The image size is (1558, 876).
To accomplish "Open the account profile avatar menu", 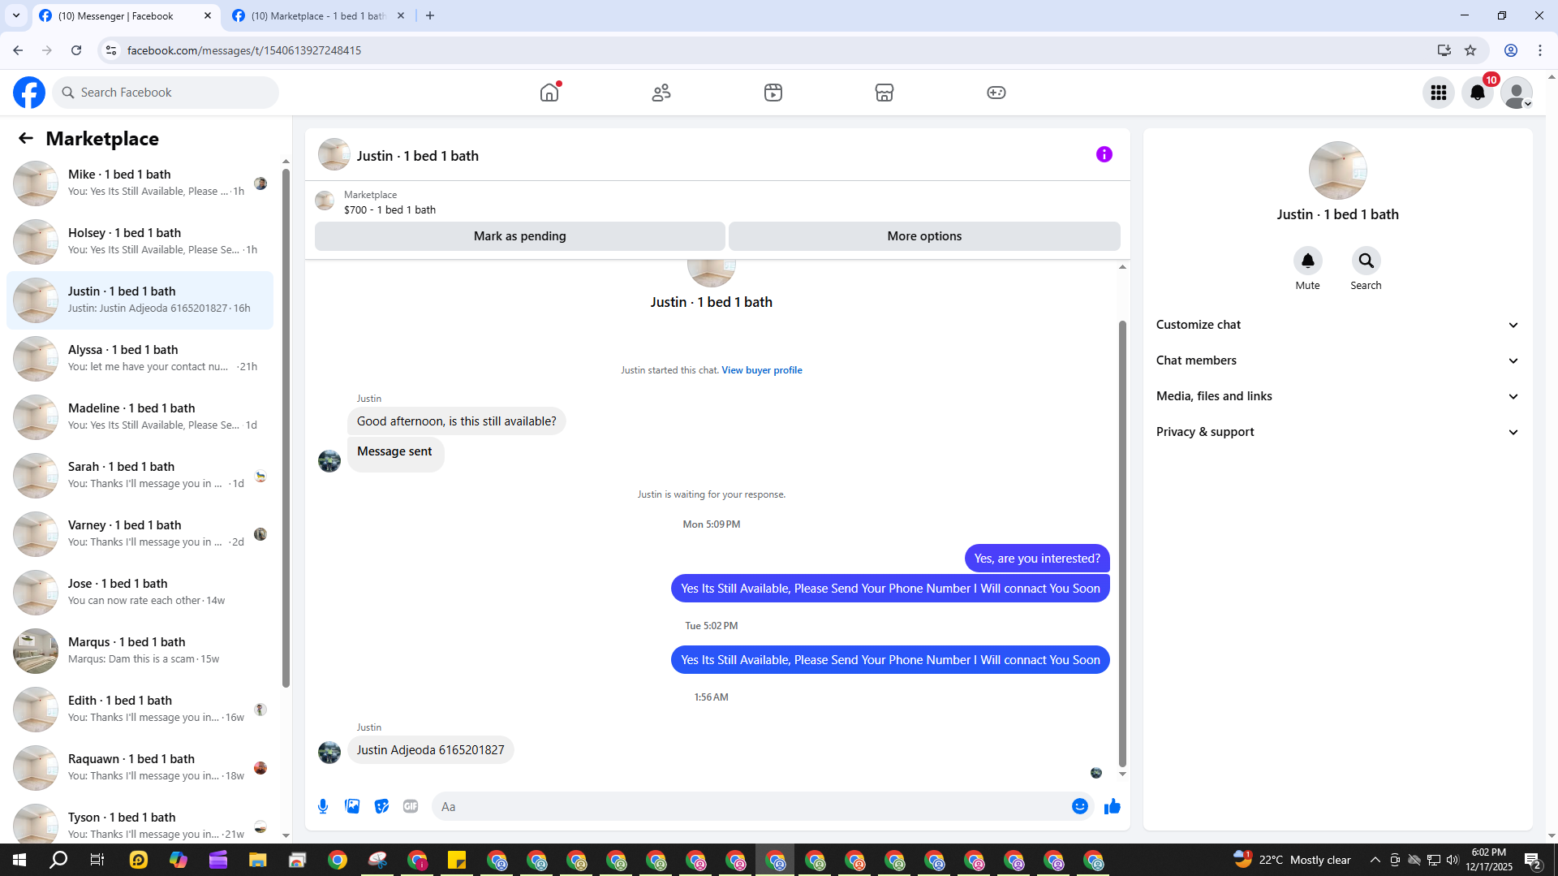I will pyautogui.click(x=1517, y=93).
